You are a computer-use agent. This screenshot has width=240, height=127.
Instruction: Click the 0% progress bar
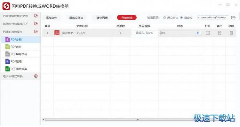[180, 33]
